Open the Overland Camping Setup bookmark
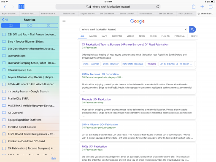 pyautogui.click(x=30, y=63)
